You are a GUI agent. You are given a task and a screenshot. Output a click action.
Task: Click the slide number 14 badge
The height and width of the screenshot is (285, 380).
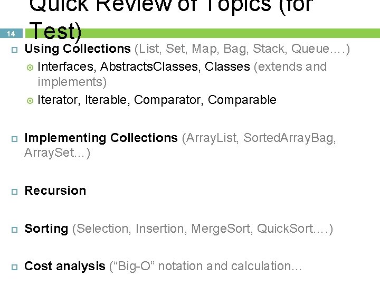[x=11, y=34]
